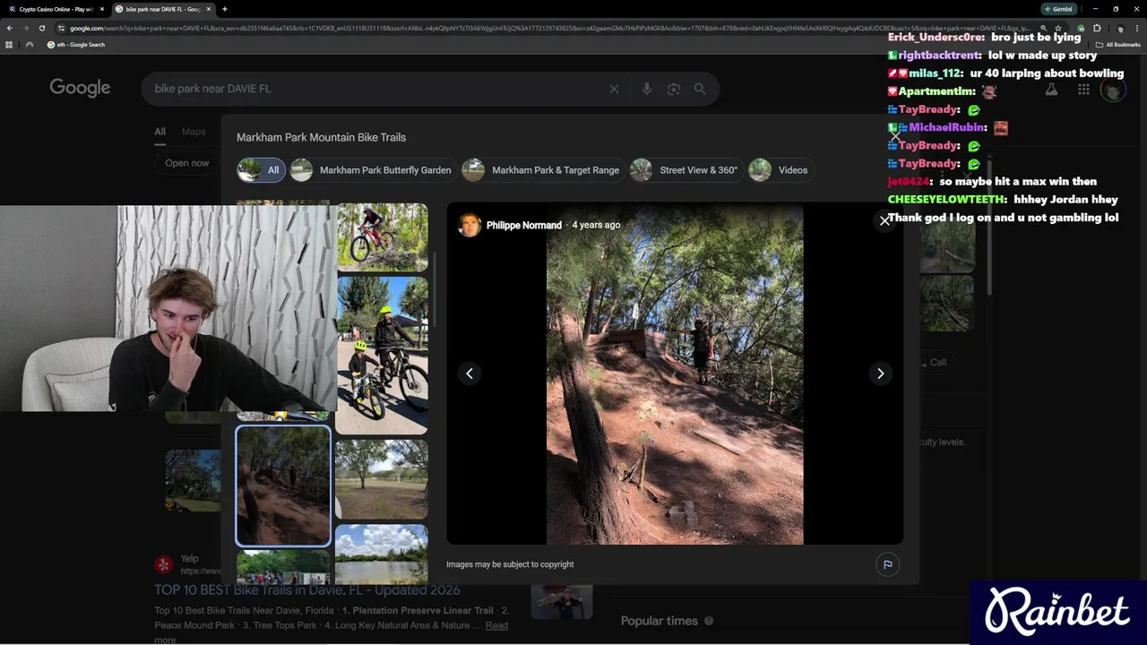Go to the previous photo in viewer
1147x645 pixels.
(x=470, y=374)
